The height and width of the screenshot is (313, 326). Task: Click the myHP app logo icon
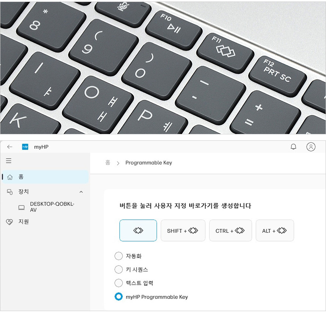[x=25, y=147]
